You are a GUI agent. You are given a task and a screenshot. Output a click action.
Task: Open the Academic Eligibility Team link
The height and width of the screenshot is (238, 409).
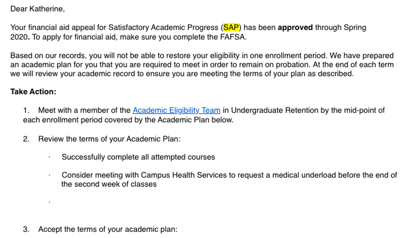click(x=176, y=110)
